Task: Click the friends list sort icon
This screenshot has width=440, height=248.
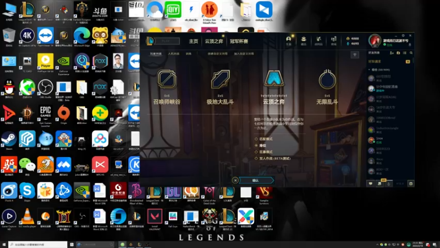Action: coord(405,53)
